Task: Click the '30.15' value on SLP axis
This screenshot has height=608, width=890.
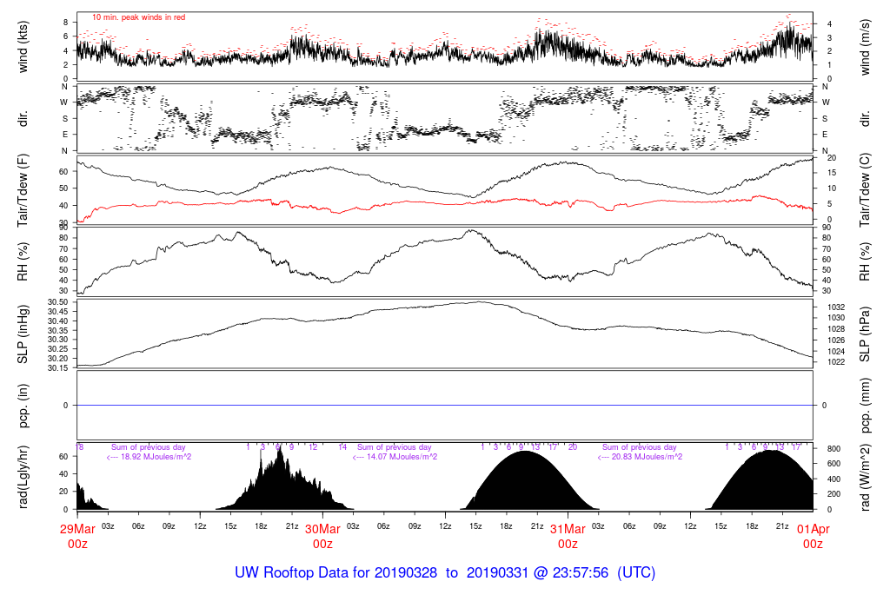Action: tap(58, 368)
